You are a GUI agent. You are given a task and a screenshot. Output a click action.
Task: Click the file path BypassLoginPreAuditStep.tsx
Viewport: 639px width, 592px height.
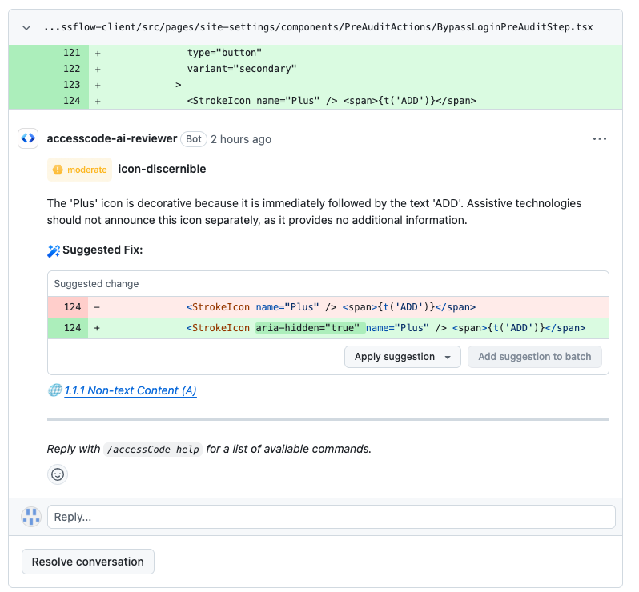click(318, 27)
